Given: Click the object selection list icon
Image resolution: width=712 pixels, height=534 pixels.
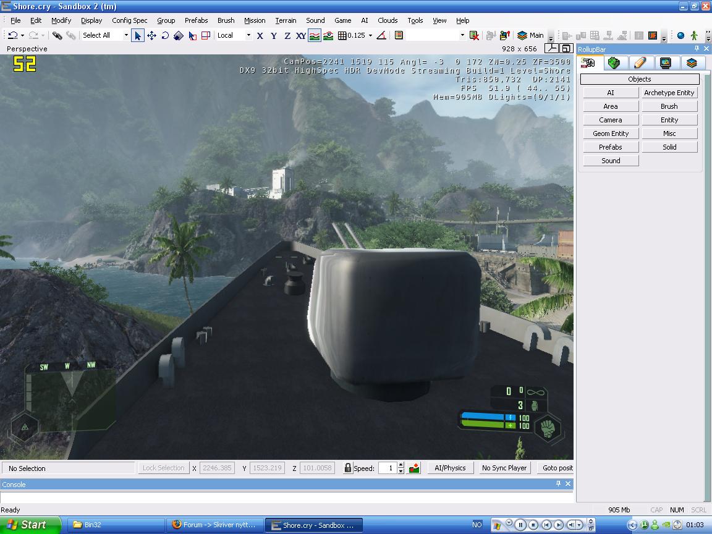Looking at the screenshot, I should click(x=399, y=35).
